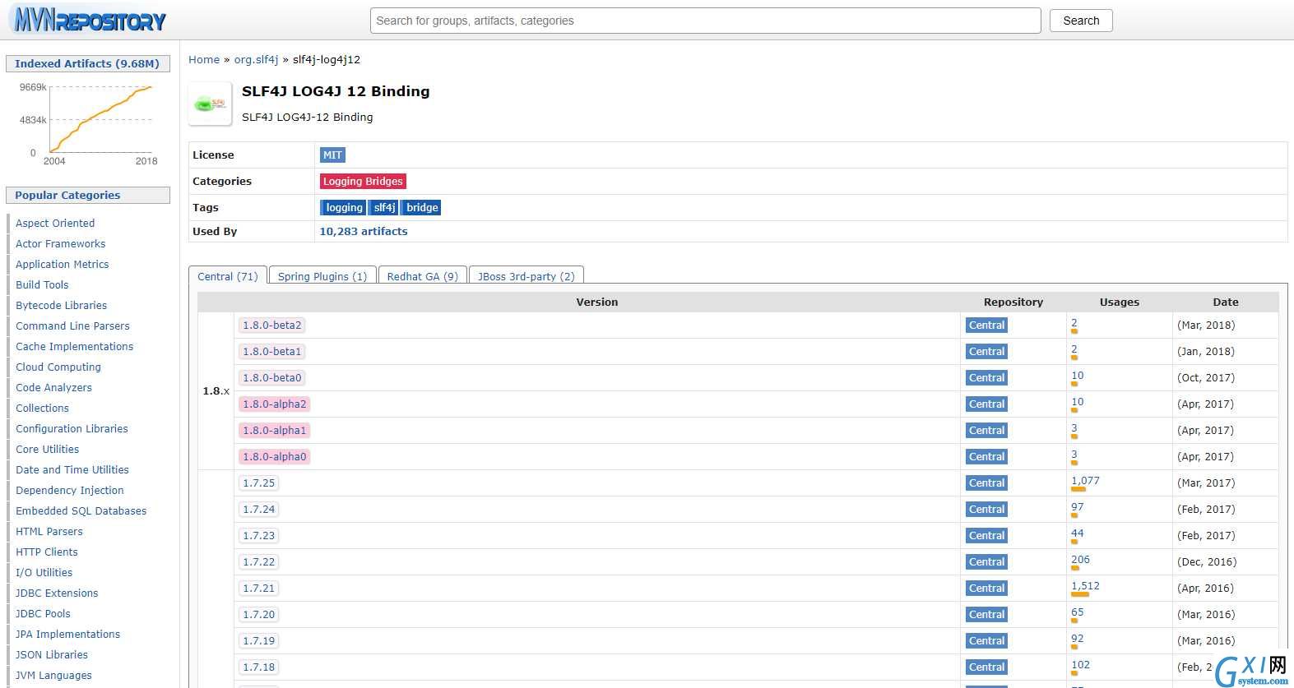The image size is (1294, 688).
Task: Open version 1.8.0-alpha2
Action: click(x=275, y=404)
